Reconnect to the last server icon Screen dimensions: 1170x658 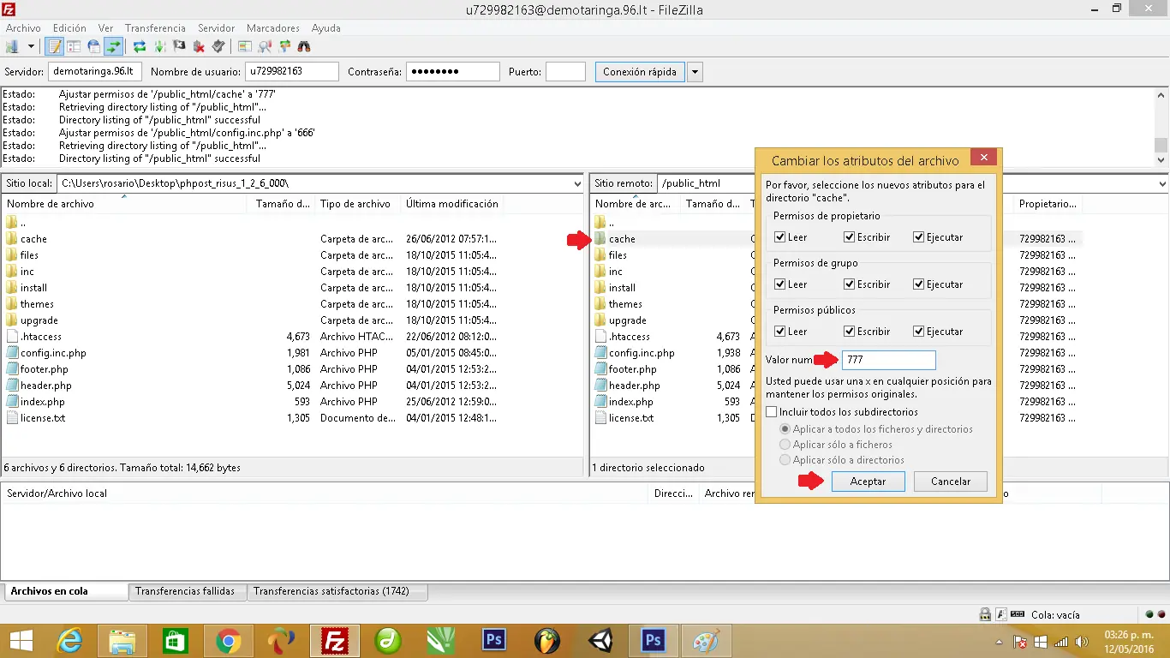coord(218,46)
